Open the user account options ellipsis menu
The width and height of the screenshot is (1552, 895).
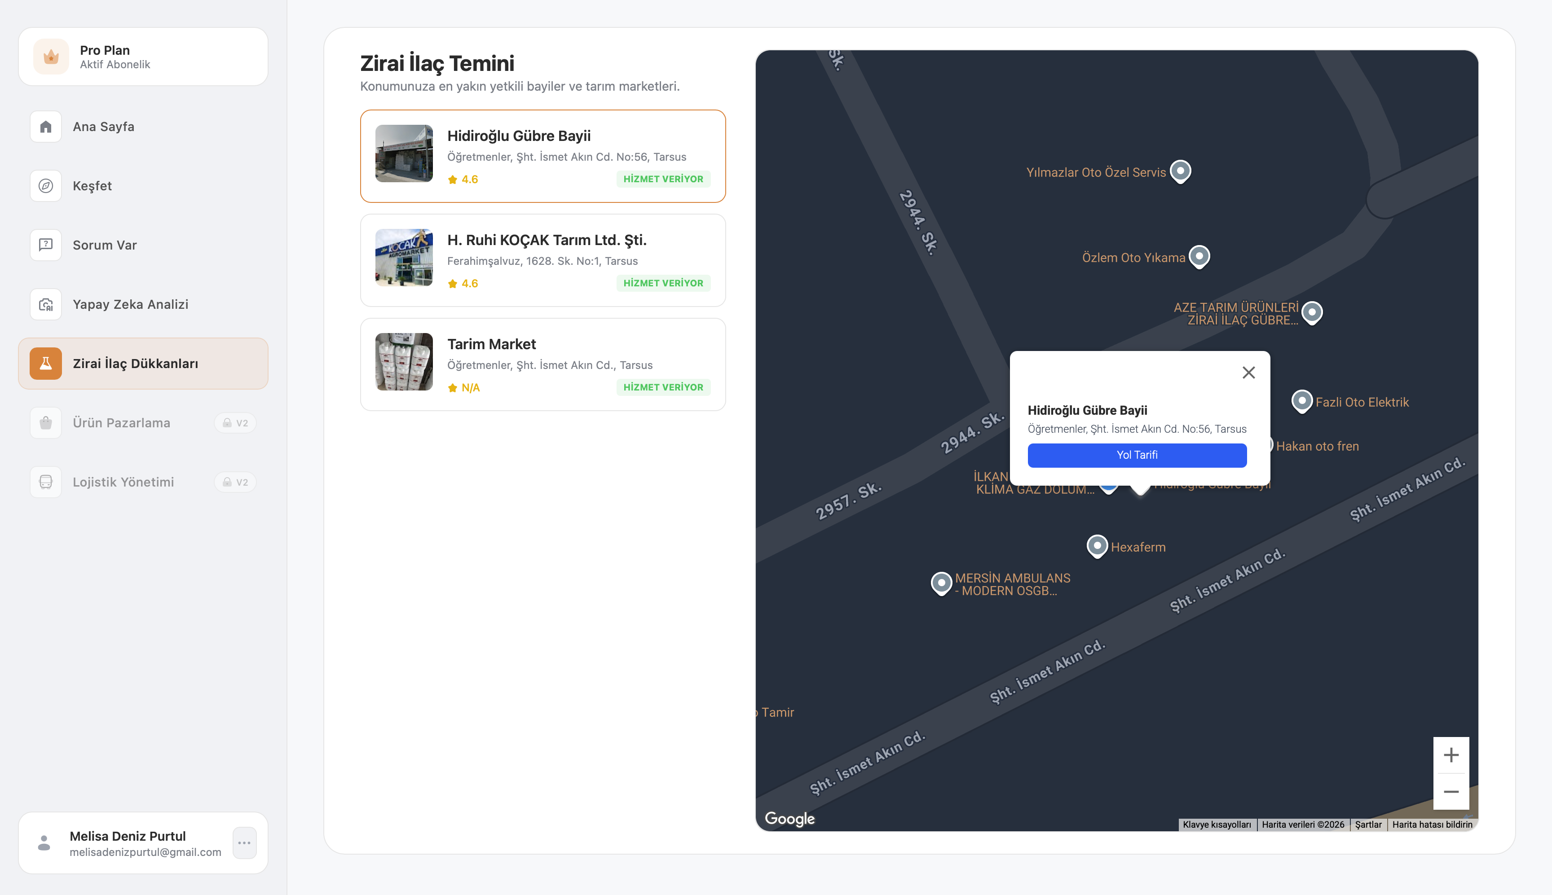point(244,843)
